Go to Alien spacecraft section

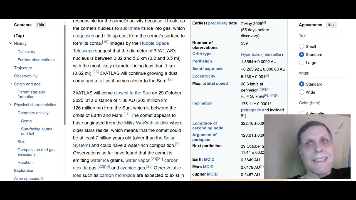pyautogui.click(x=28, y=179)
